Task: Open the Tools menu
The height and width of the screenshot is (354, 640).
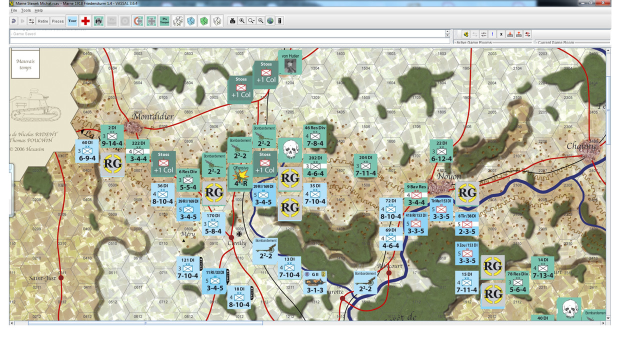Action: coord(25,10)
